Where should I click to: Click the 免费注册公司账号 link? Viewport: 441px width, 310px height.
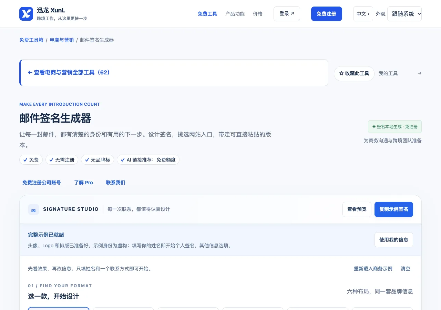[x=42, y=183]
